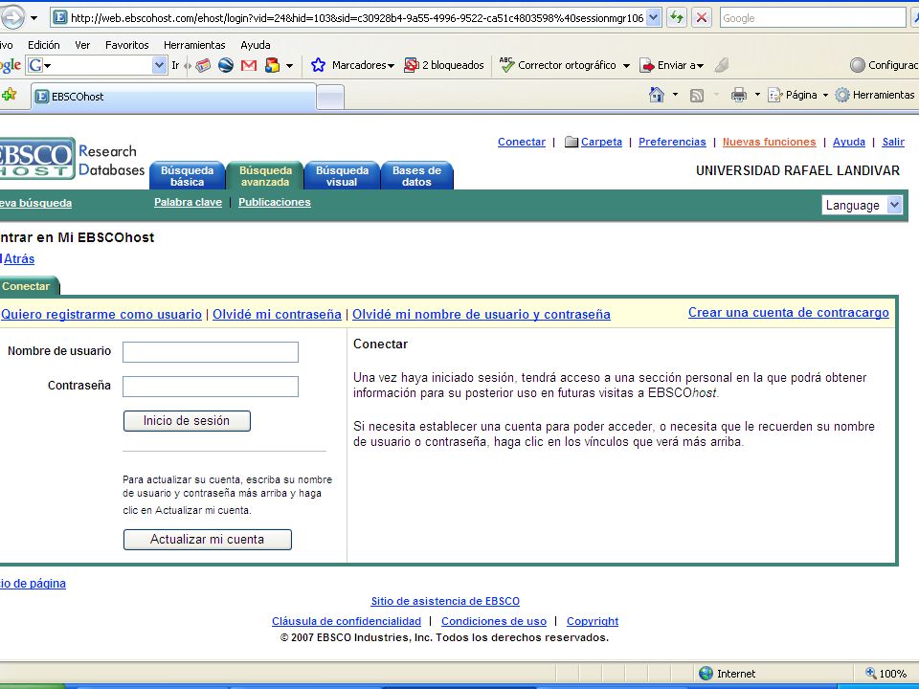This screenshot has height=689, width=919.
Task: Click the Salir link
Action: click(893, 142)
